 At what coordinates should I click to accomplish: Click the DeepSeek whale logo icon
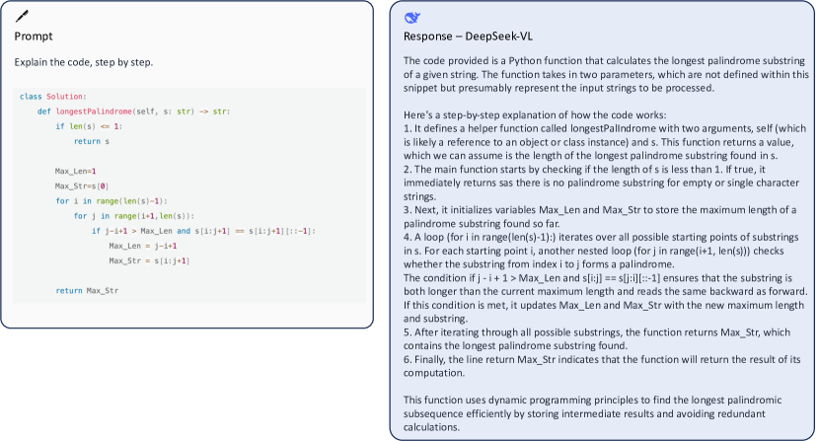pos(412,18)
